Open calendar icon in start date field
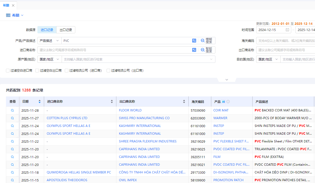The width and height of the screenshot is (315, 183). click(287, 30)
